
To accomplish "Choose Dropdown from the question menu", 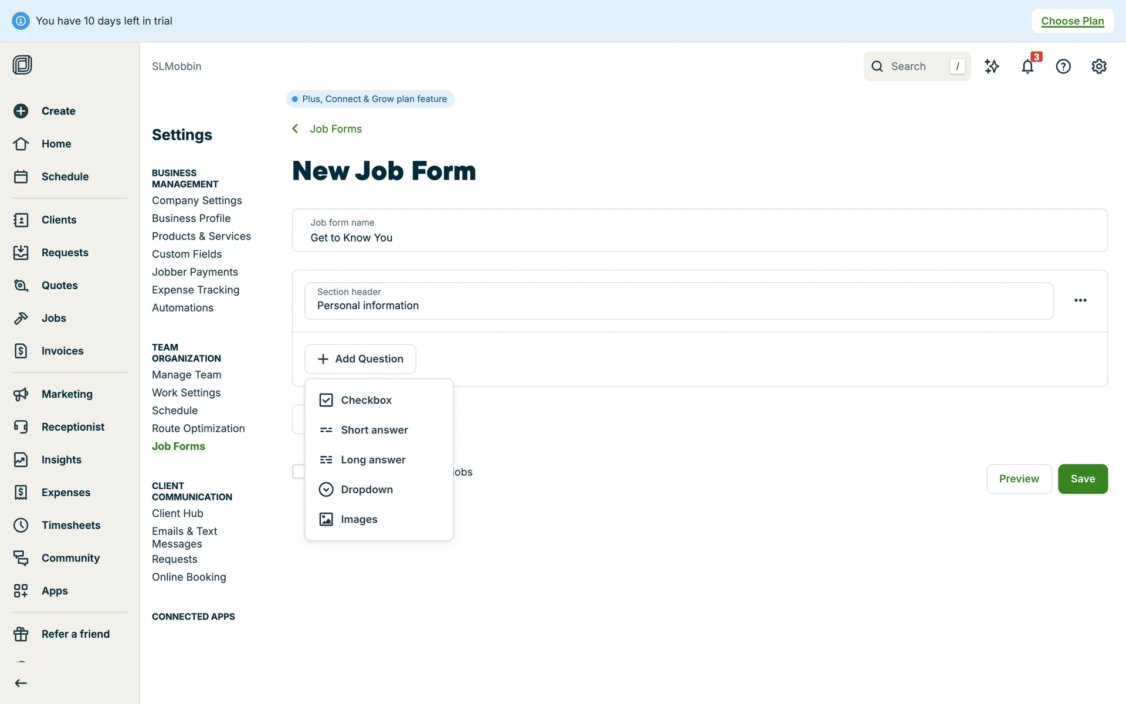I will pyautogui.click(x=367, y=489).
